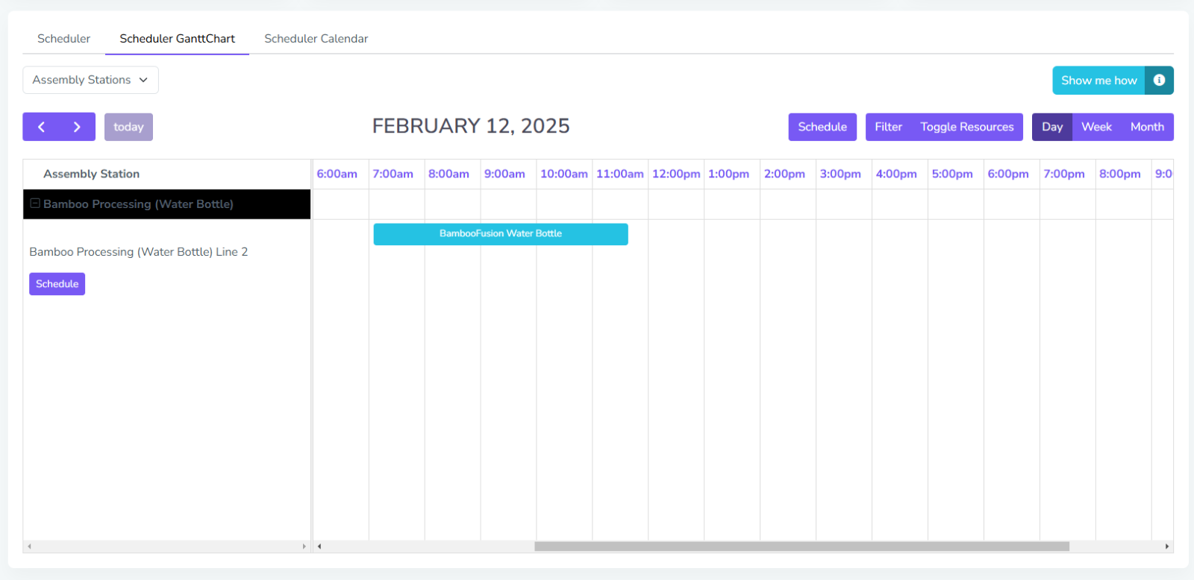Open the Scheduler tab
The image size is (1194, 580).
click(x=63, y=39)
